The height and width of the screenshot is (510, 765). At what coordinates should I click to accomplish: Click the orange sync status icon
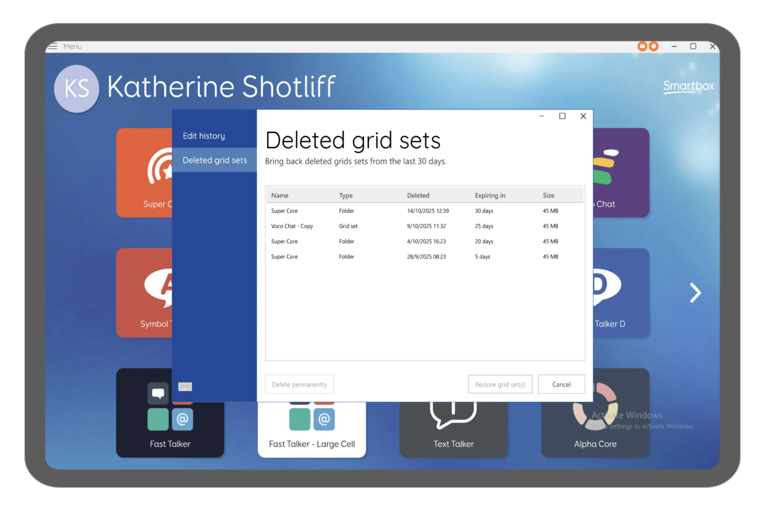pyautogui.click(x=653, y=47)
